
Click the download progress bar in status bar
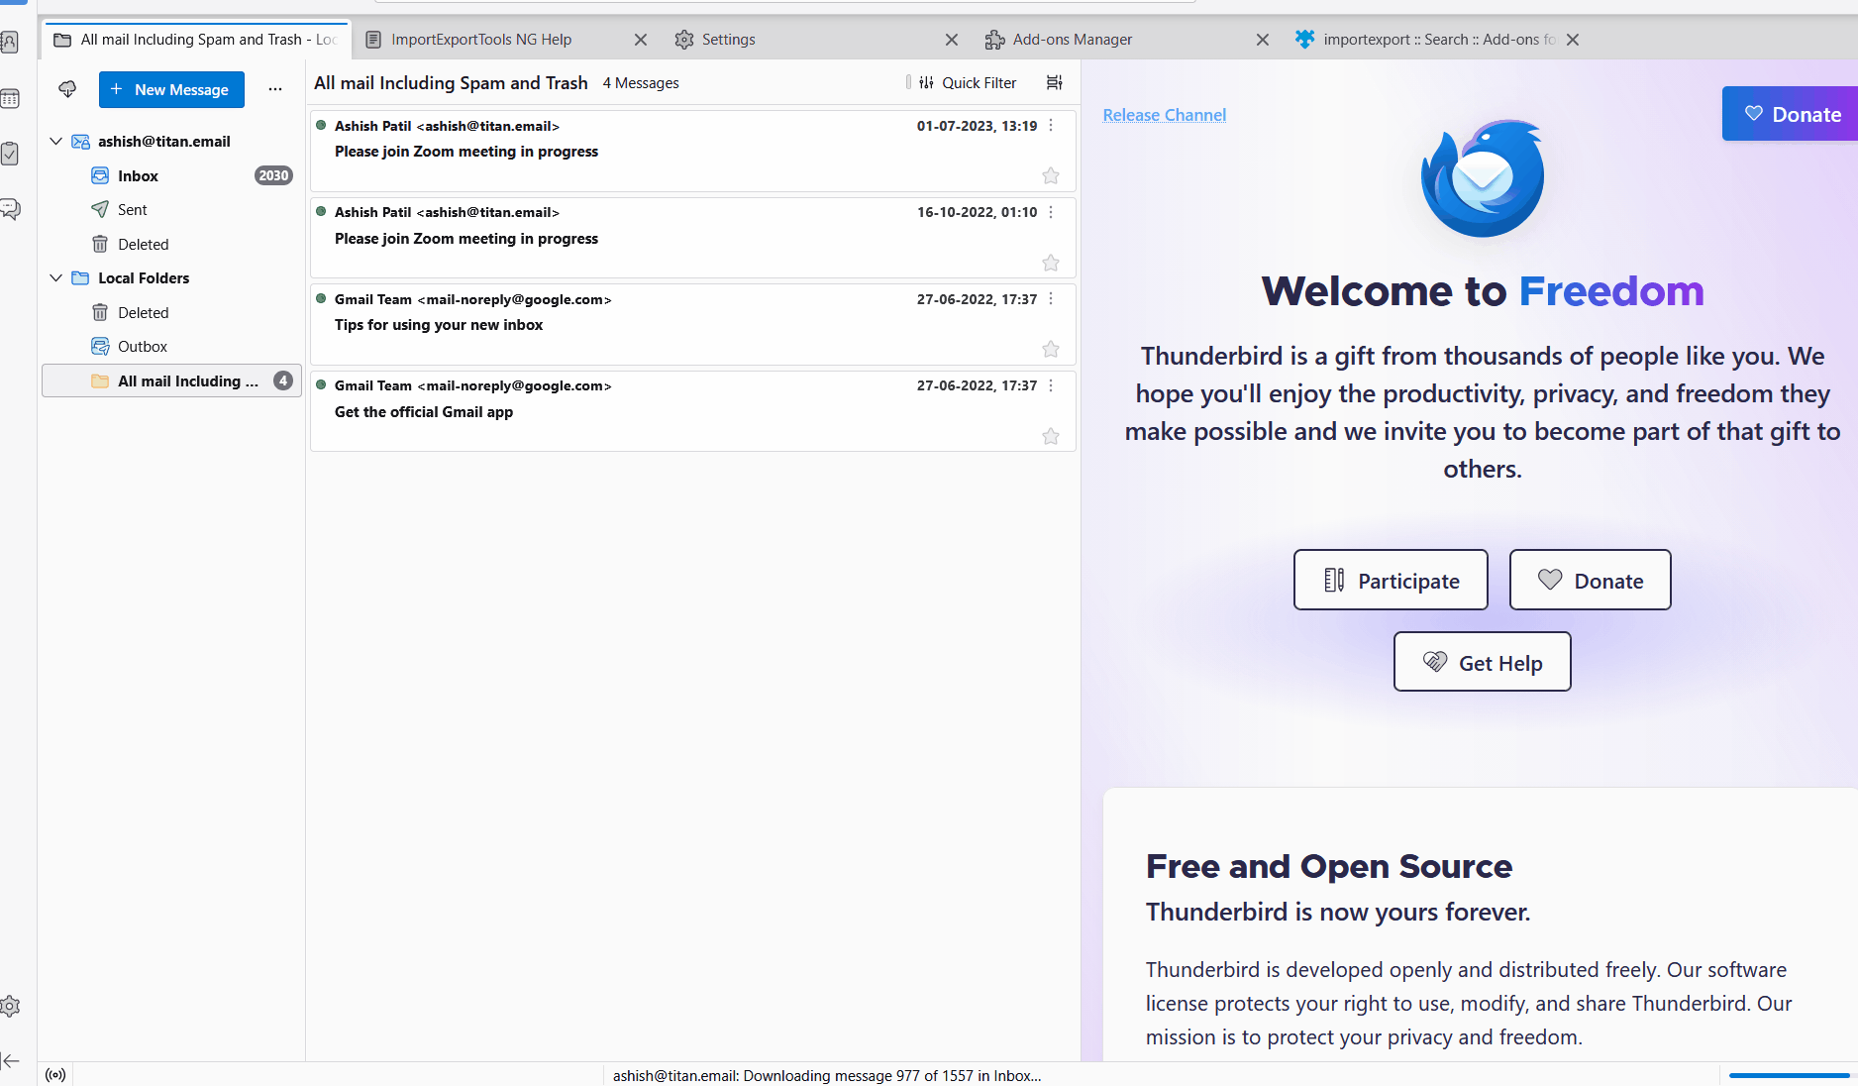click(x=1790, y=1075)
